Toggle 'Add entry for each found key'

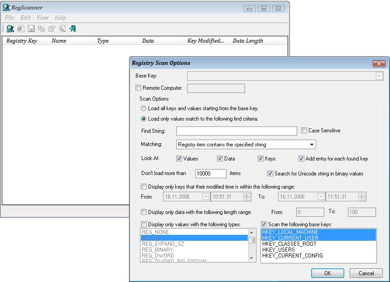click(x=302, y=159)
